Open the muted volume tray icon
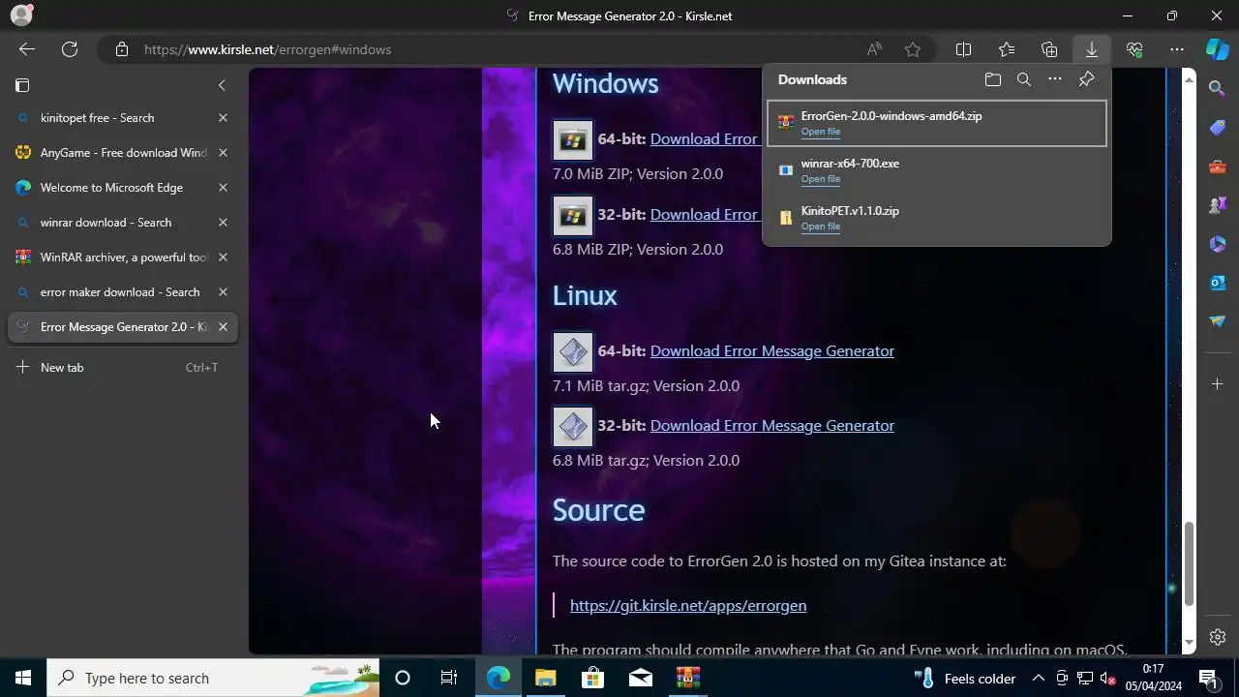 [x=1107, y=678]
